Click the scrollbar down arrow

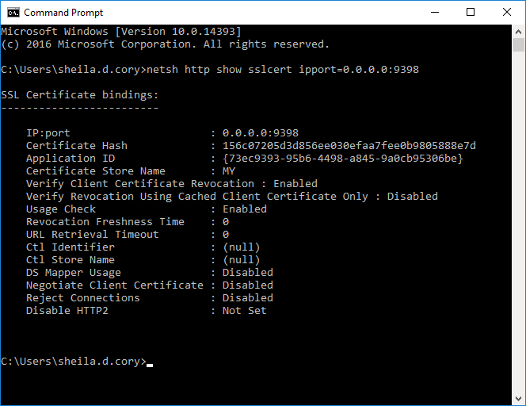519,400
